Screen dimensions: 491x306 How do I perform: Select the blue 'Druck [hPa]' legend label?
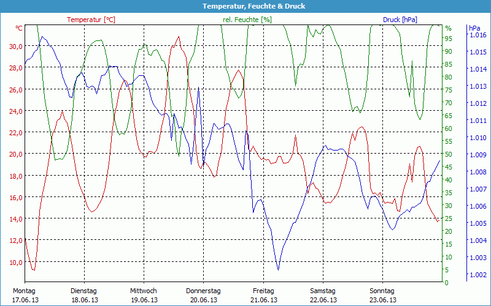click(400, 20)
